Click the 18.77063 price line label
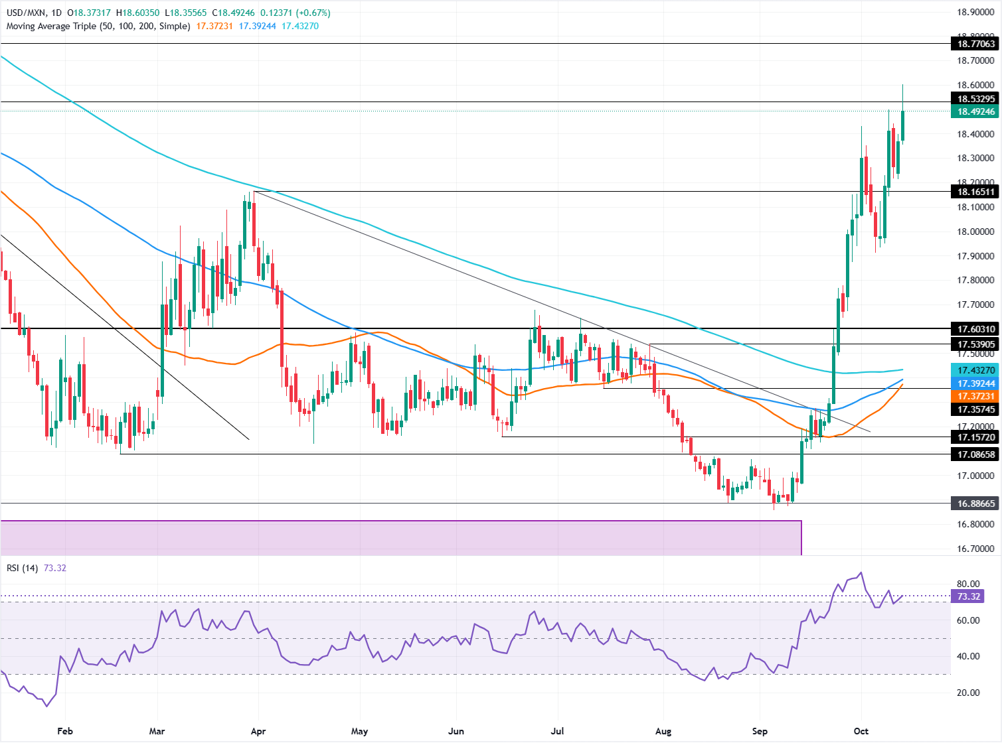 [975, 44]
